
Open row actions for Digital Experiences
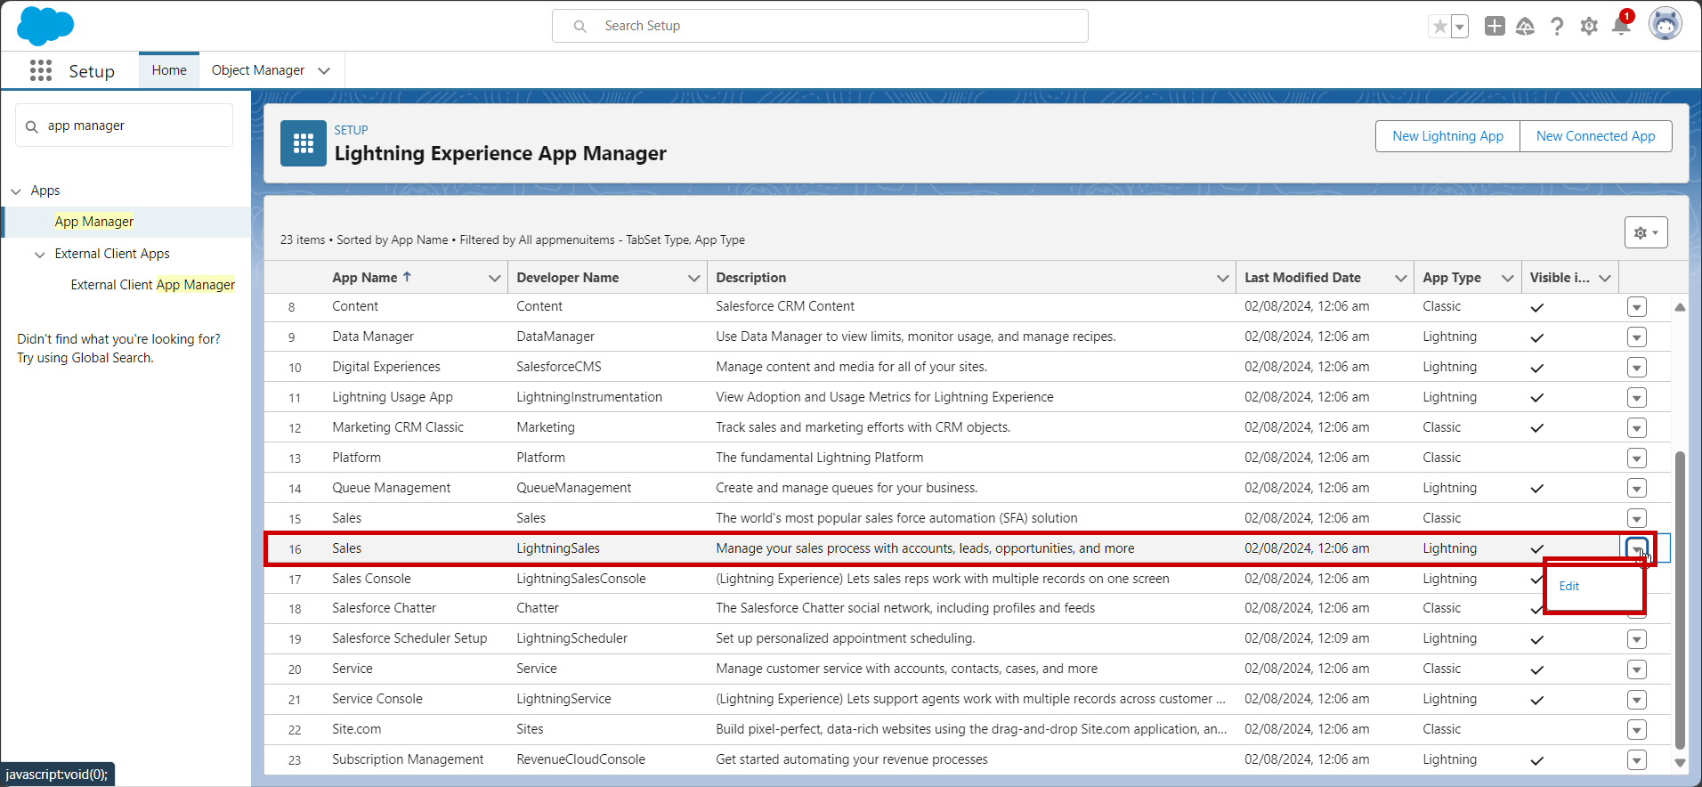[x=1636, y=368]
